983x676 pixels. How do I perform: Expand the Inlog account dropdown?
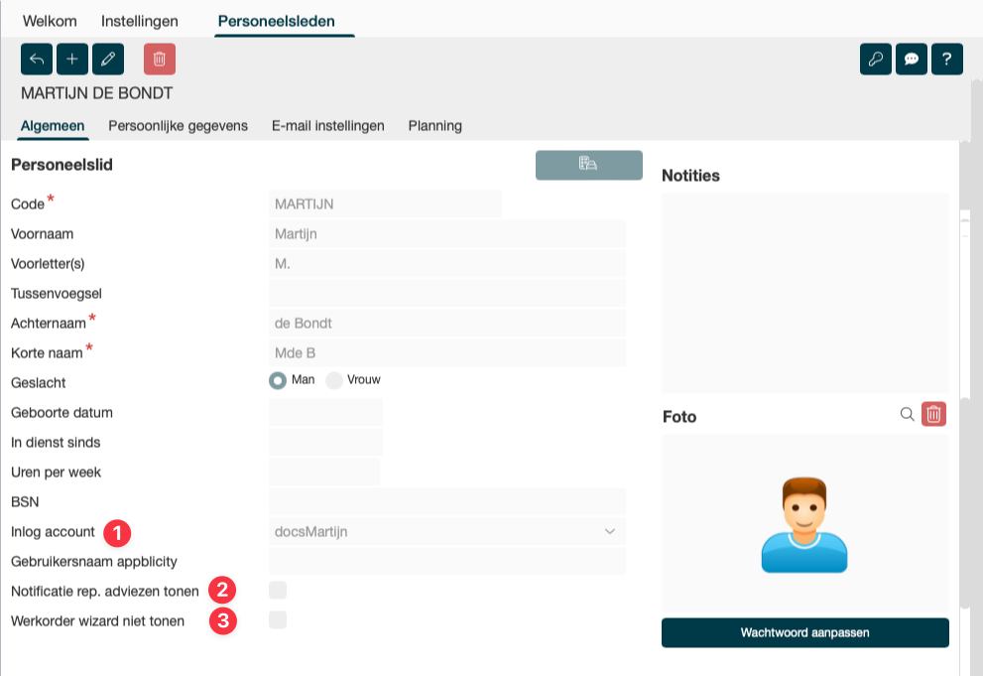pos(609,532)
